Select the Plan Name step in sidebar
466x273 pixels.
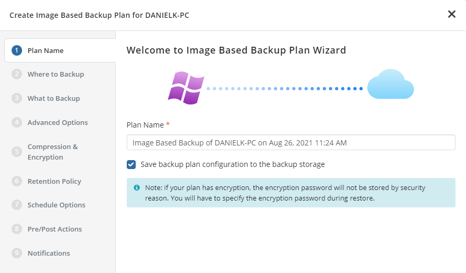[45, 51]
